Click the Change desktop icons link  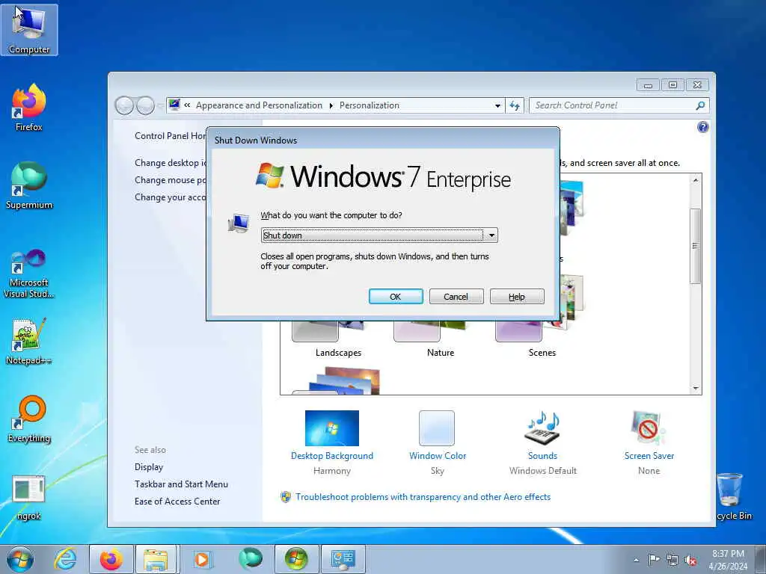point(170,163)
